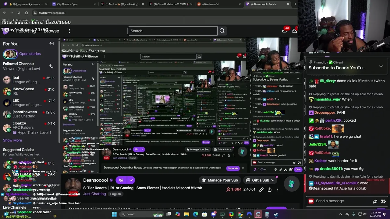
Task: Click the teal channel points chest icon
Action: coord(291,184)
